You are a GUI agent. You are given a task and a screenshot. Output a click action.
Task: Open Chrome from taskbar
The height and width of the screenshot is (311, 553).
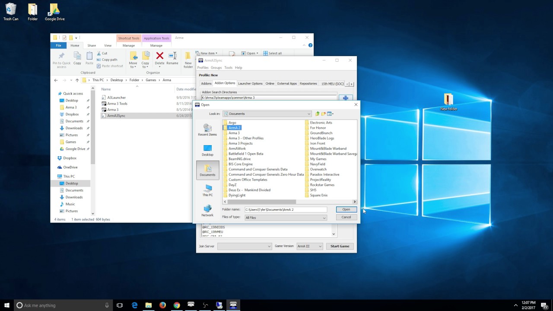[x=177, y=305]
